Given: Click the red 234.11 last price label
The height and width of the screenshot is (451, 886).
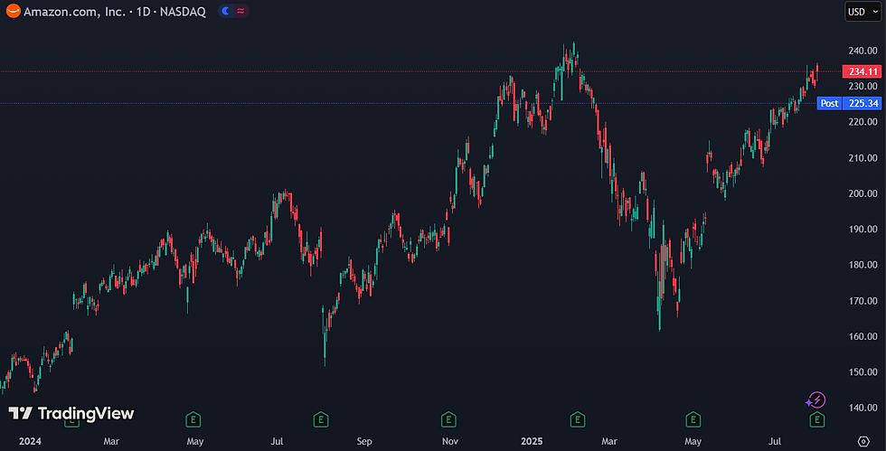Looking at the screenshot, I should (x=862, y=71).
